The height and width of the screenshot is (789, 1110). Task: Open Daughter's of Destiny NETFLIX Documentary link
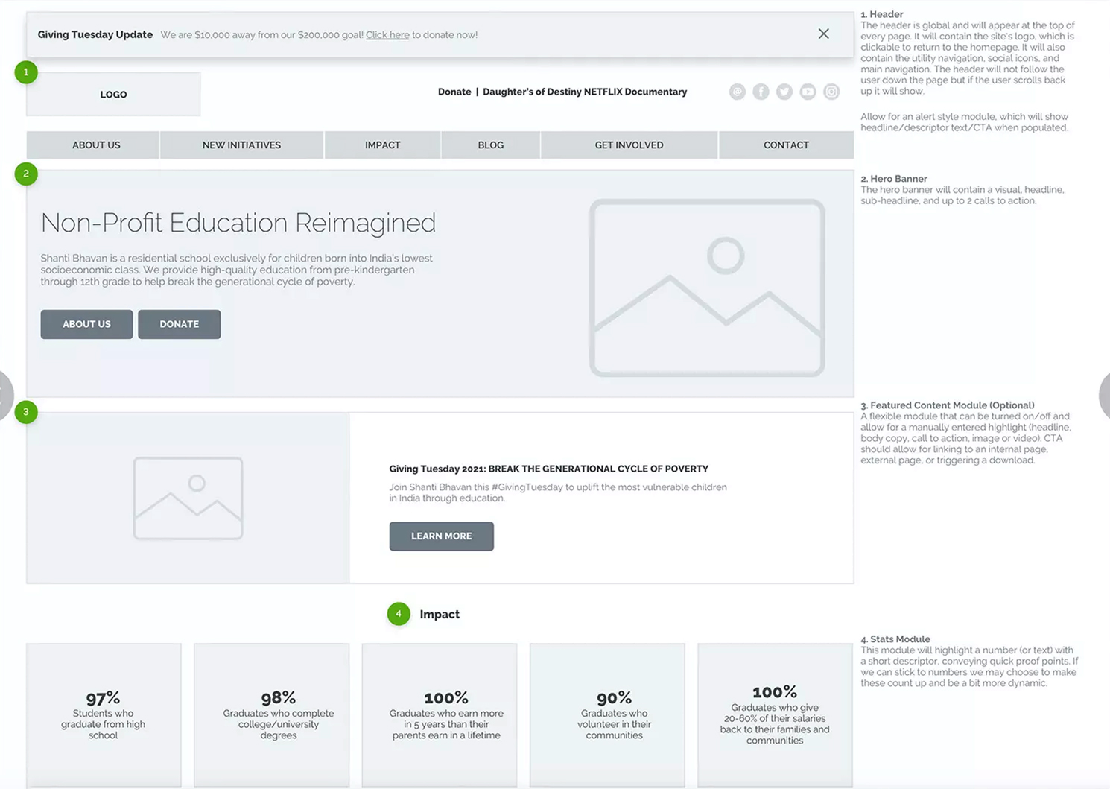(585, 92)
